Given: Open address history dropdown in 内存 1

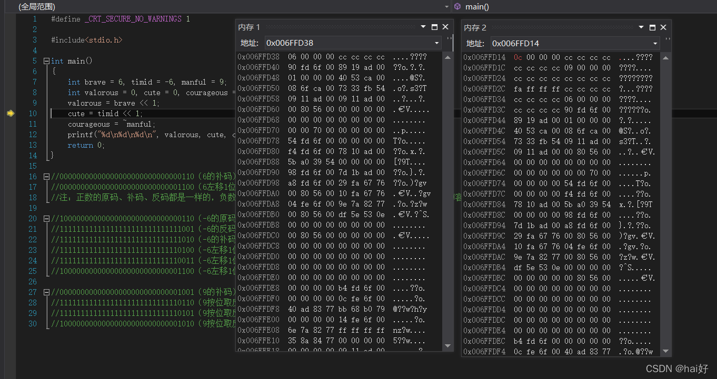Looking at the screenshot, I should (x=436, y=43).
